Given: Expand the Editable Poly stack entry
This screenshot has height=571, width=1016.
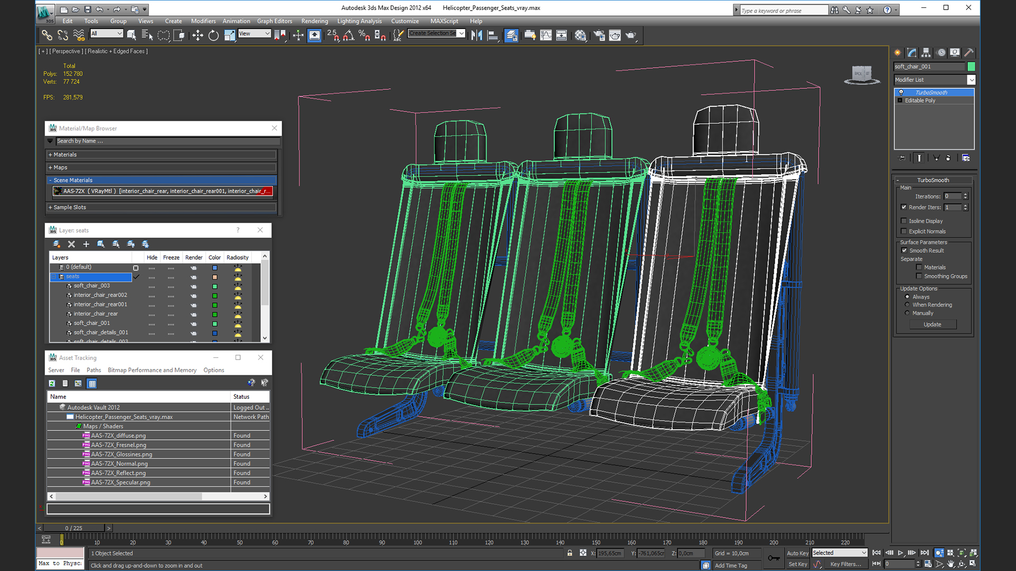Looking at the screenshot, I should [900, 100].
